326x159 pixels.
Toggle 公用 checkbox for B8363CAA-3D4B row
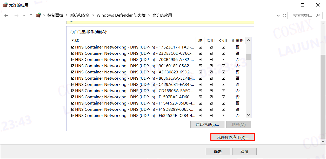tap(223, 78)
